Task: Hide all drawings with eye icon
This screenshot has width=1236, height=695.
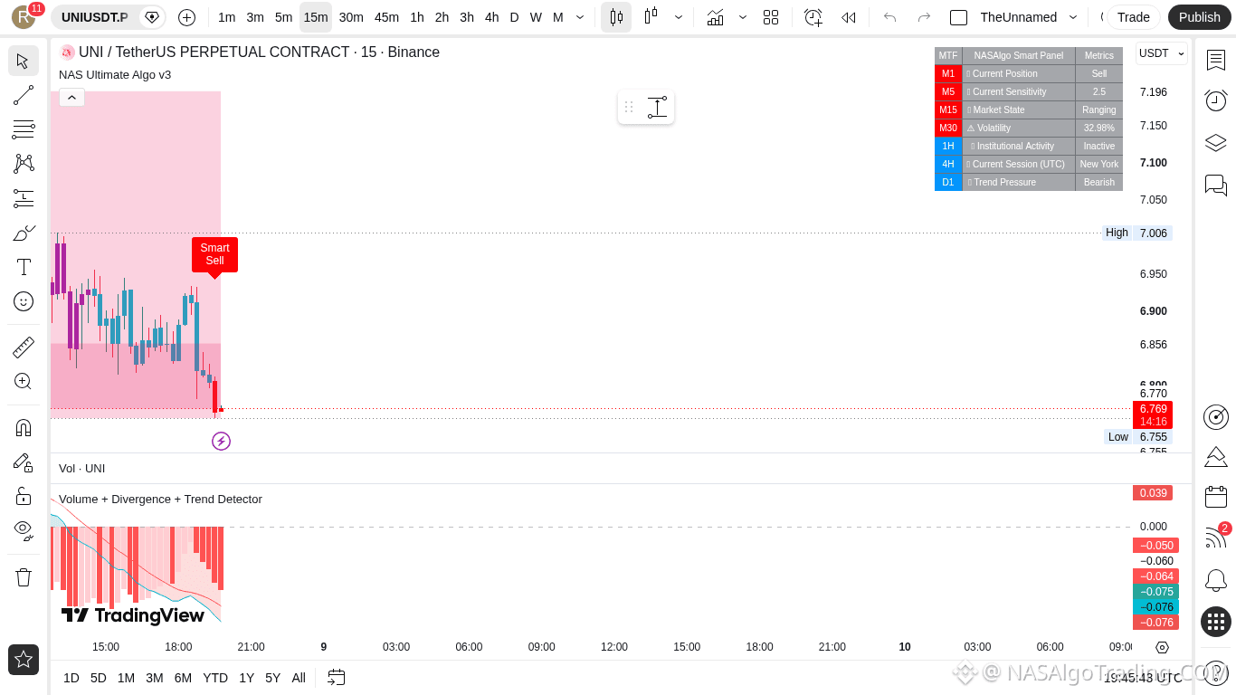Action: click(24, 530)
